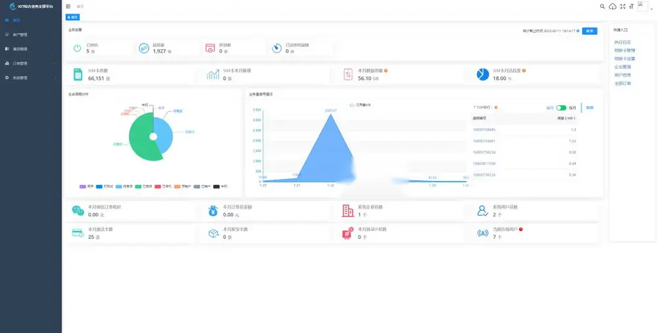Open the user avatar image in the header

(x=643, y=6)
